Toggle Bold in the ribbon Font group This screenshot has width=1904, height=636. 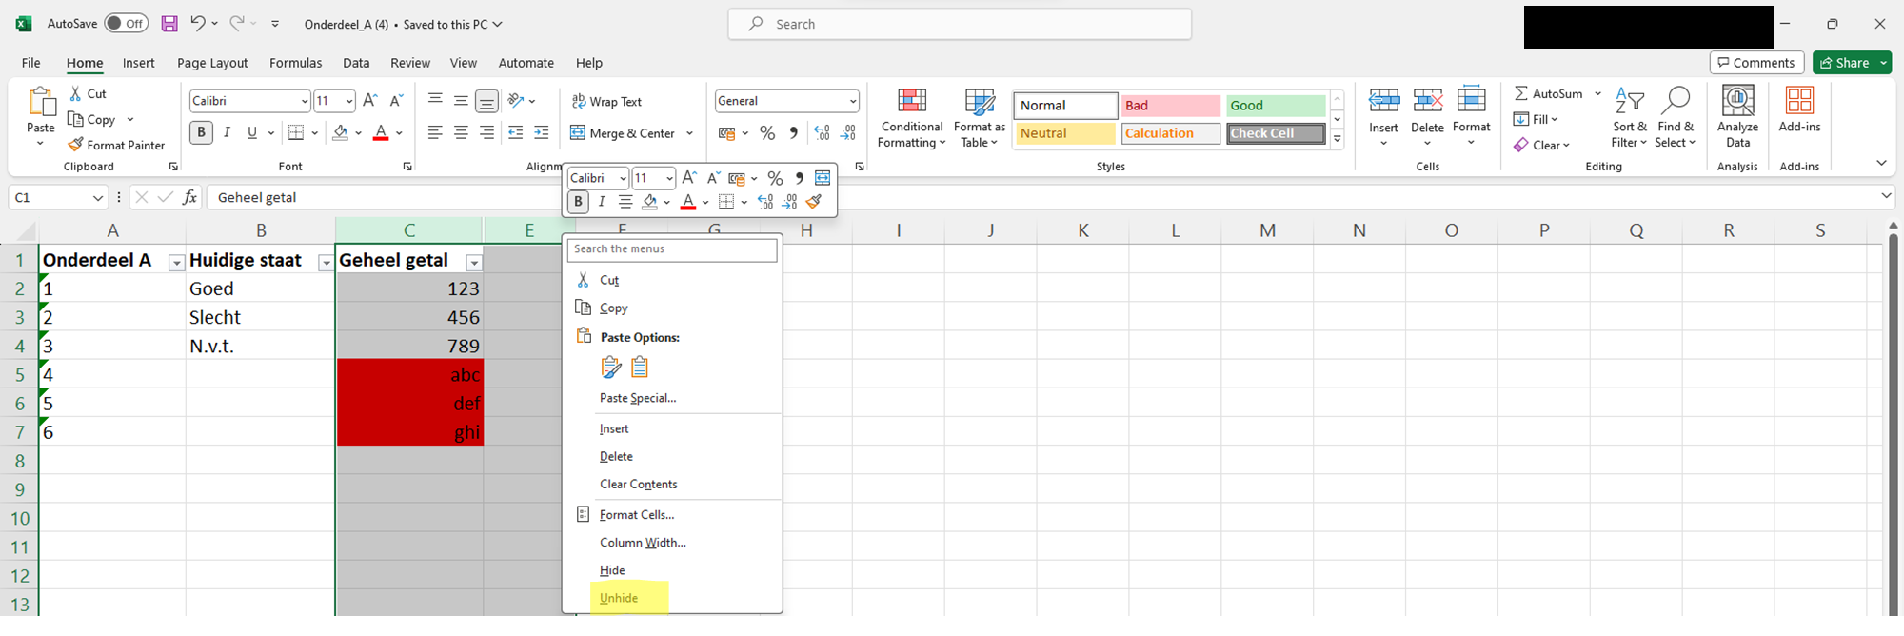tap(201, 133)
